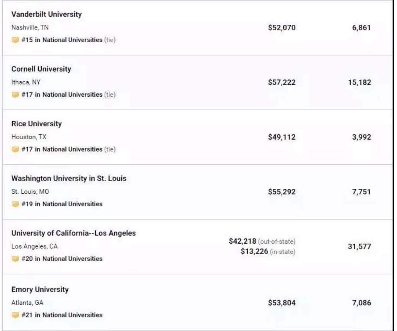Click the badge icon beside Emory's #21 ranking
Screen dimensions: 397x331
coord(15,315)
